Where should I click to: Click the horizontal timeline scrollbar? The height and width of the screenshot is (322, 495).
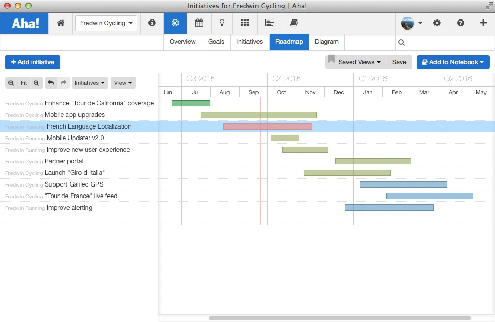(x=340, y=318)
